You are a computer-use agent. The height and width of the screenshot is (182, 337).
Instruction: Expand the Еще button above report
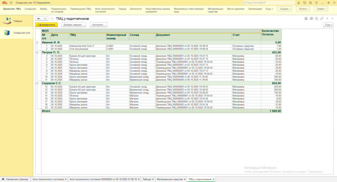point(329,25)
